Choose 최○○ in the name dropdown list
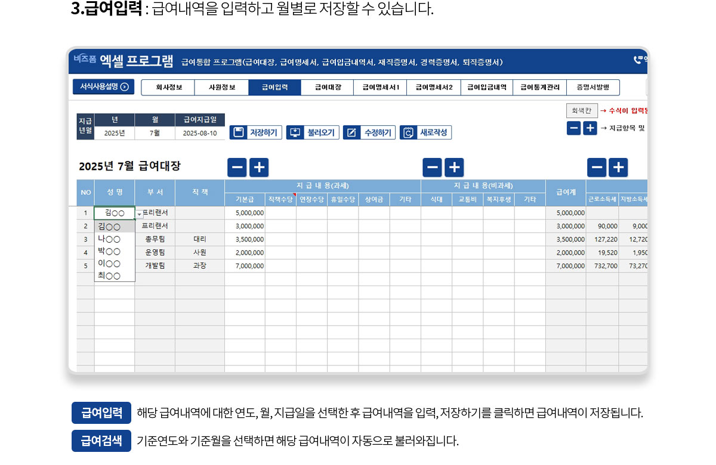 pyautogui.click(x=109, y=275)
